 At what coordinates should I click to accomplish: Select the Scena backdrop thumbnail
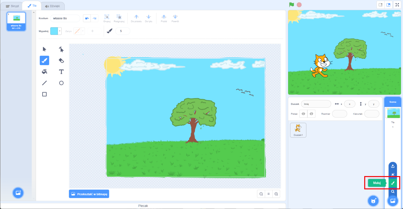pos(393,113)
